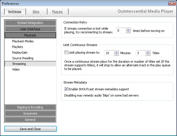177x136 pixels.
Task: Decrease the Minutes limit value
Action: point(116,54)
